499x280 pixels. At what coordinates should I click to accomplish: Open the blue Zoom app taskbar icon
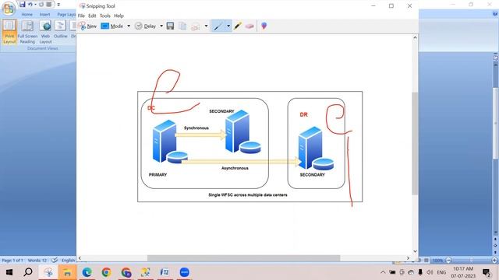click(x=184, y=272)
